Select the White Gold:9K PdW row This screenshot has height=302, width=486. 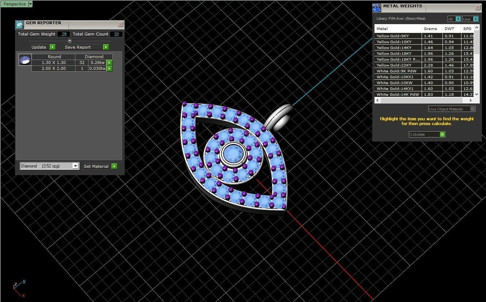click(424, 71)
